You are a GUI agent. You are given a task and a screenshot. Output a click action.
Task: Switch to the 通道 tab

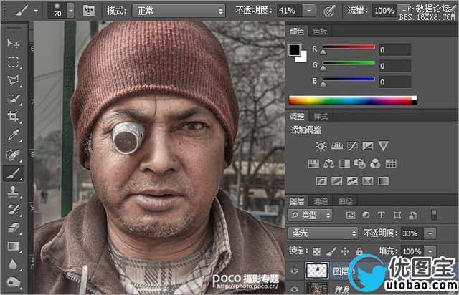321,201
